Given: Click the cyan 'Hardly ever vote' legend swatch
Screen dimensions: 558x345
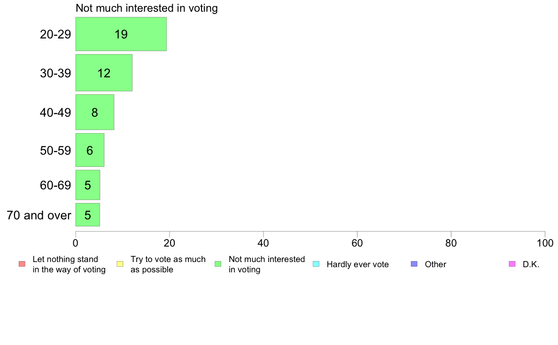Looking at the screenshot, I should [x=316, y=264].
